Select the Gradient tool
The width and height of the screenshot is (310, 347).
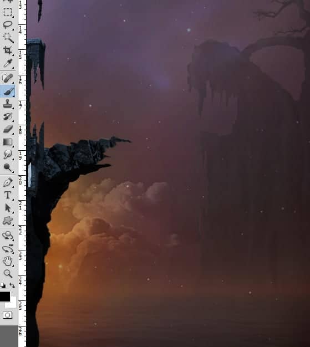8,142
